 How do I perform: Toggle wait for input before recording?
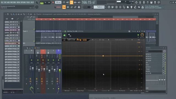(68, 2)
